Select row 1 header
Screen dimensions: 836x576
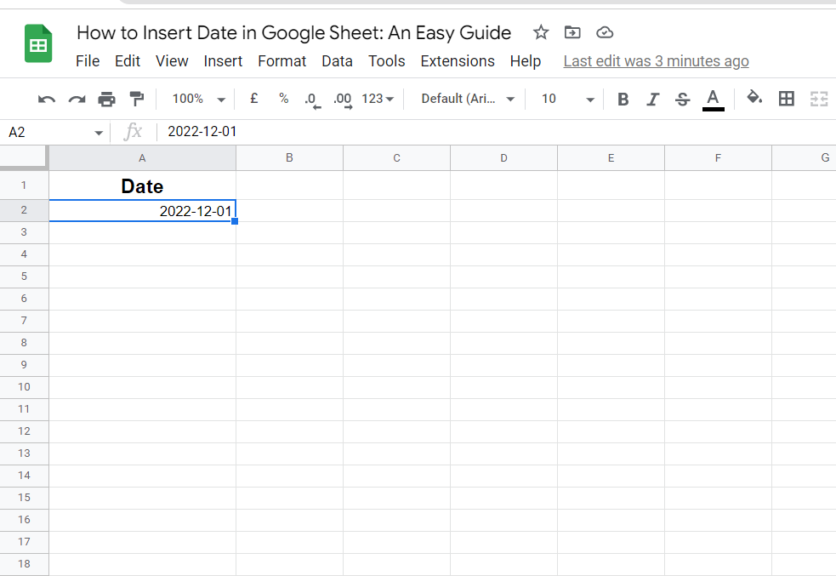24,185
